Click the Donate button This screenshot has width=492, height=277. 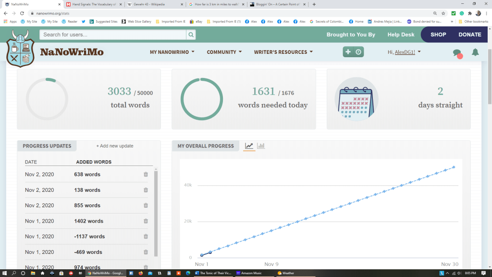(469, 35)
